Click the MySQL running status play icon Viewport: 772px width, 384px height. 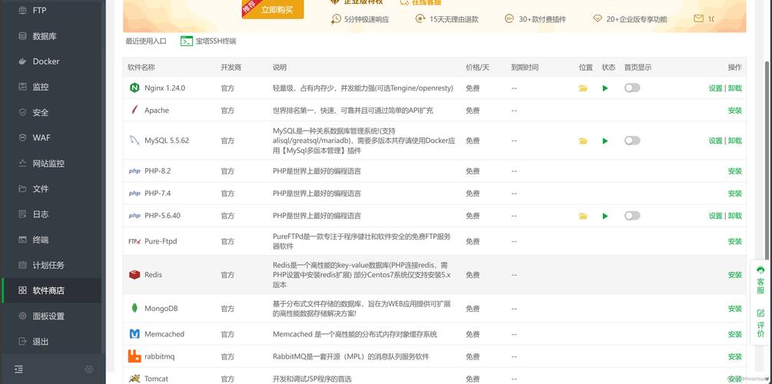(x=605, y=141)
